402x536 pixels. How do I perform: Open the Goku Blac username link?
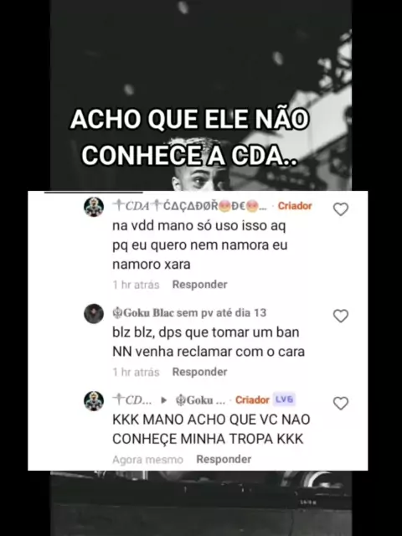click(x=143, y=312)
